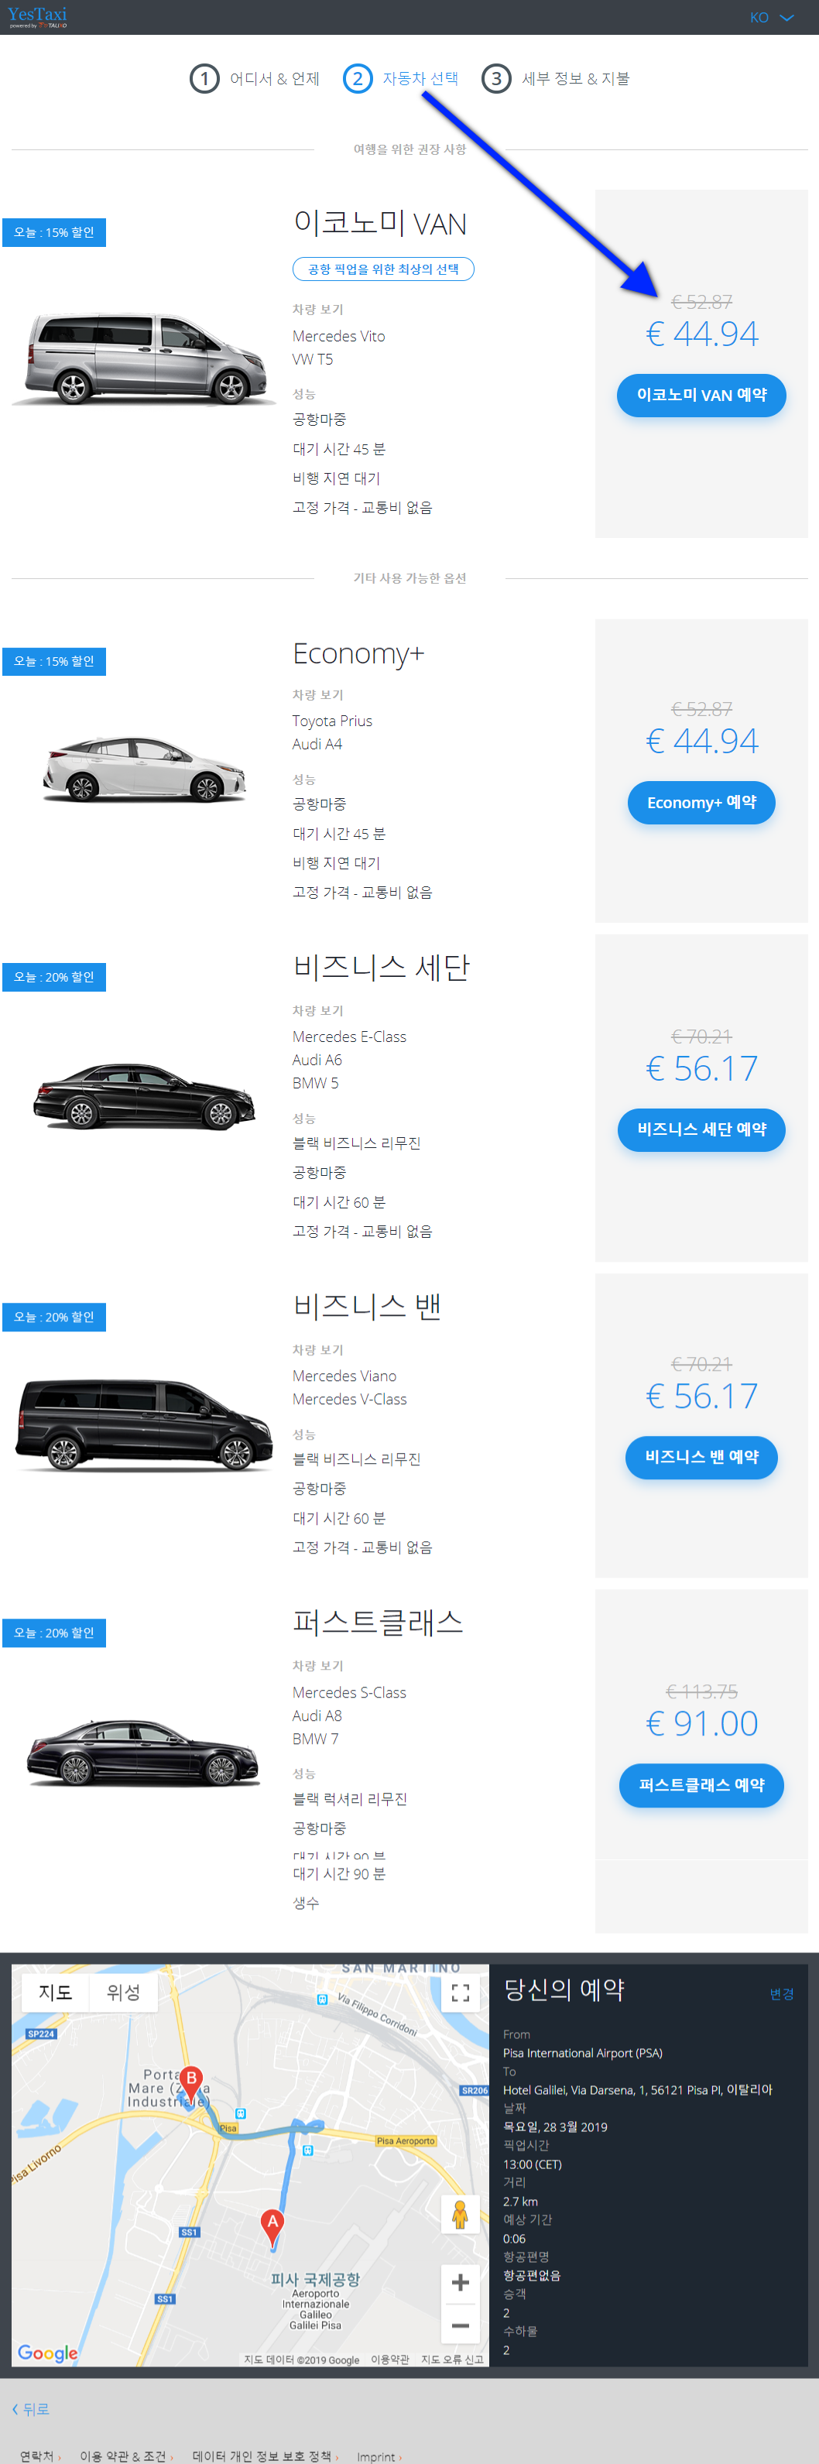Toggle fullscreen map view icon
The width and height of the screenshot is (819, 2464).
click(x=461, y=1993)
